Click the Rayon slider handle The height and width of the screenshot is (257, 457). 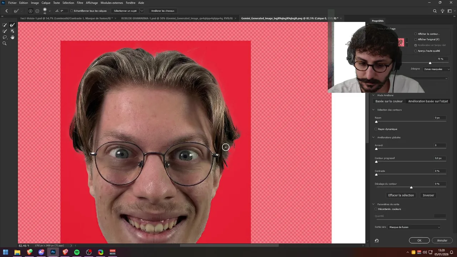tap(376, 122)
